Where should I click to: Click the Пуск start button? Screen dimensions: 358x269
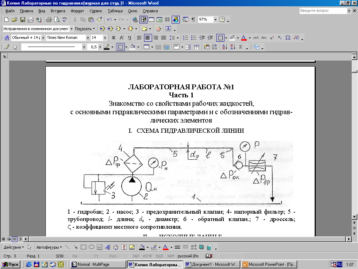coord(10,264)
